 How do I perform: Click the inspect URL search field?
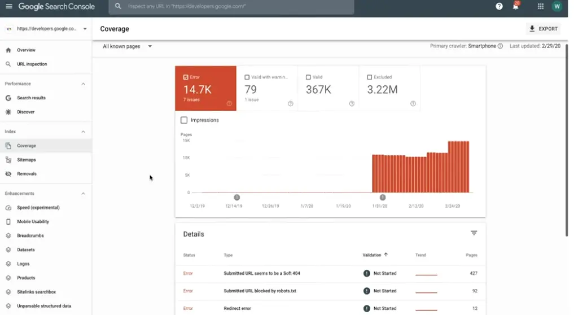click(231, 7)
